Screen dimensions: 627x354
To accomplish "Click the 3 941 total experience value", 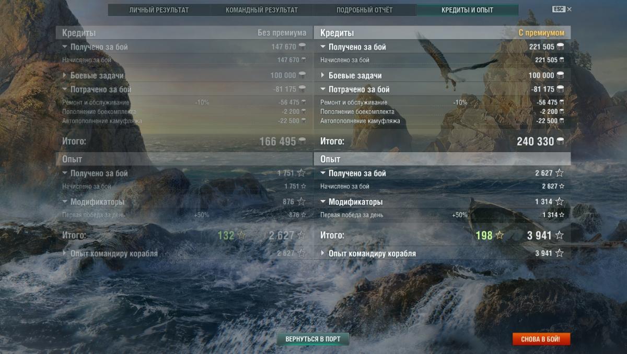I will pos(539,235).
